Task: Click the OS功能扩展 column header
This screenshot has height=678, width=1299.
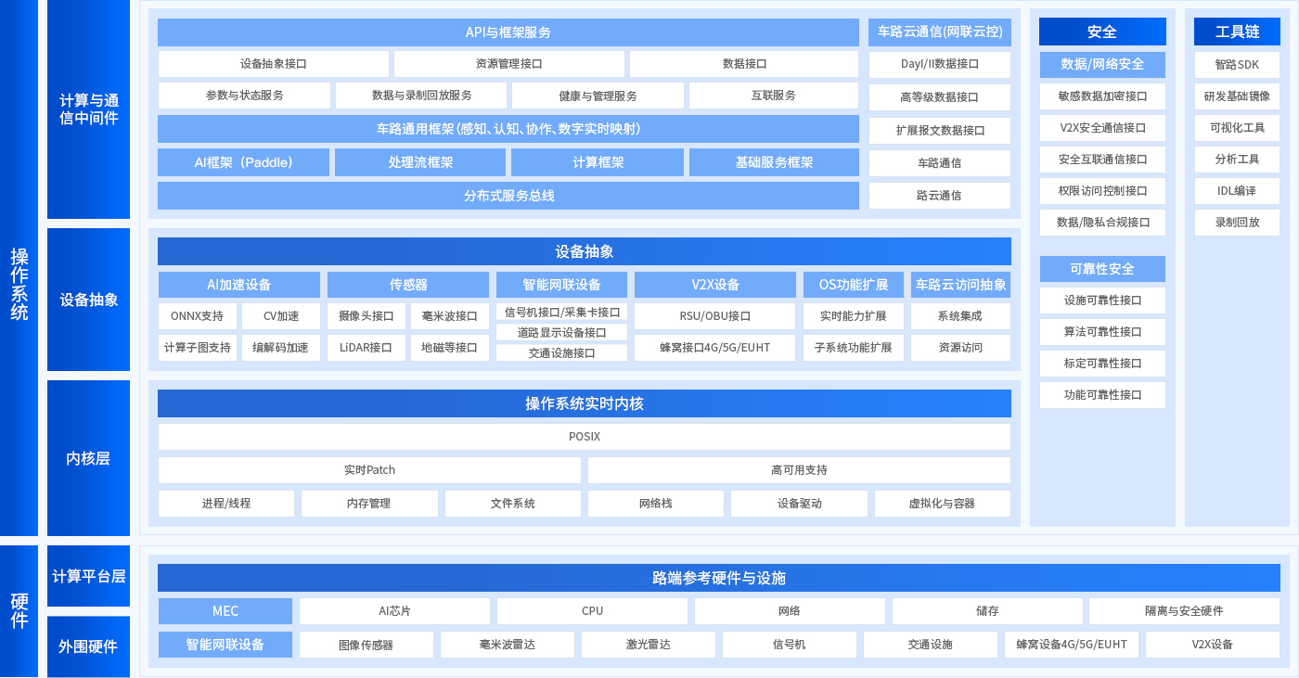Action: coord(854,285)
